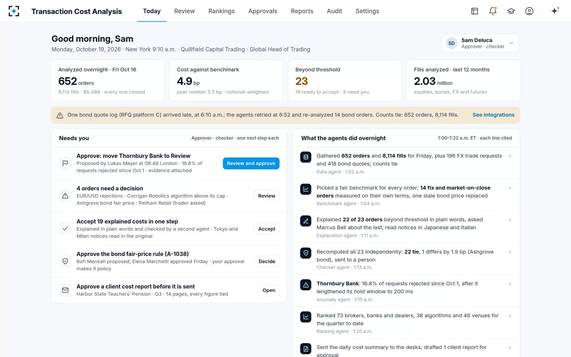
Task: Open the Sam Deluca role dropdown
Action: pyautogui.click(x=481, y=43)
